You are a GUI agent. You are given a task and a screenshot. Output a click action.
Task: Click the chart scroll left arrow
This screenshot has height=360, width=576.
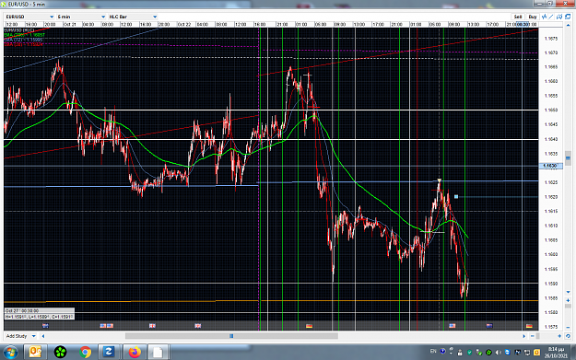coord(43,336)
